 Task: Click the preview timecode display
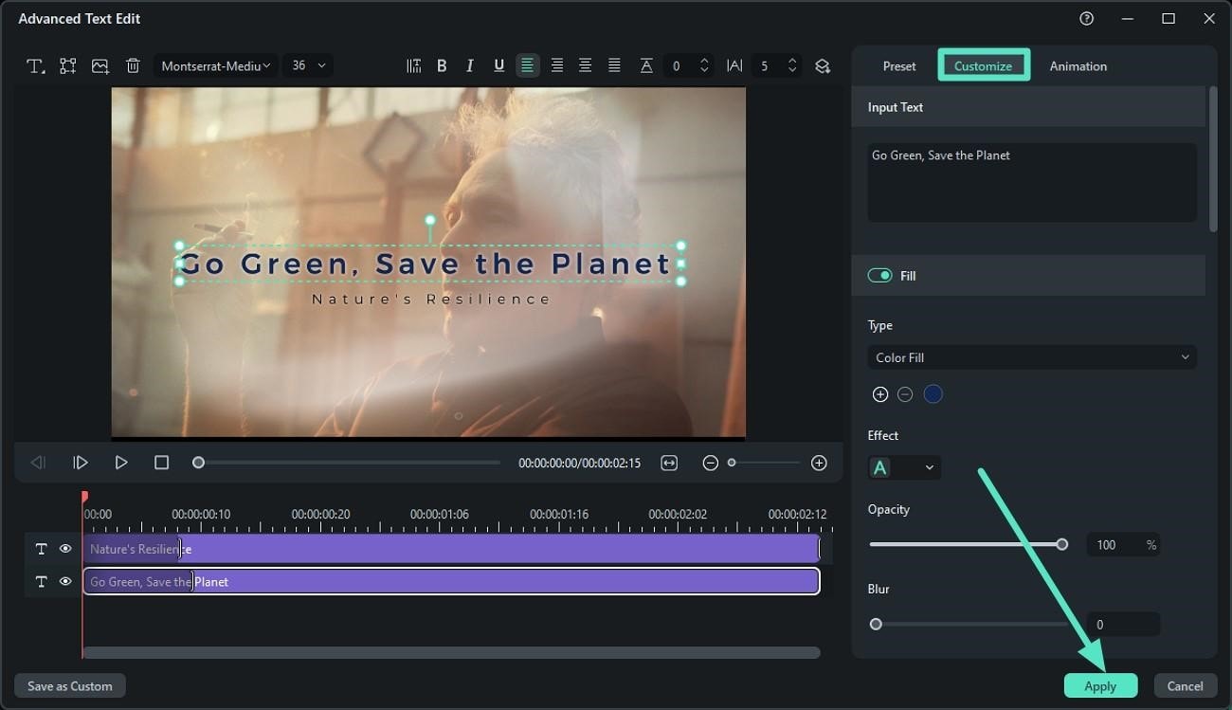point(579,464)
